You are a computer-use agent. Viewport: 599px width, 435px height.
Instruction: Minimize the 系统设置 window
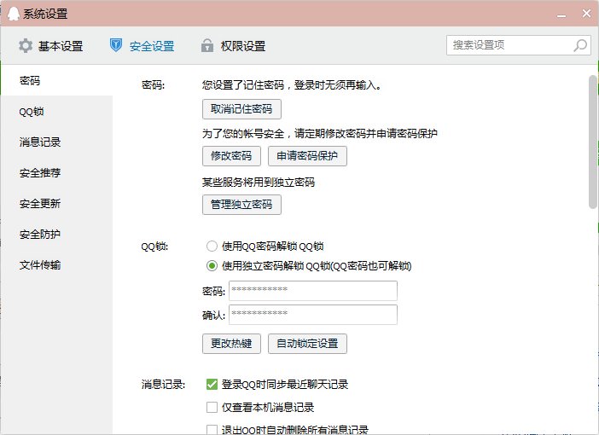(x=561, y=14)
